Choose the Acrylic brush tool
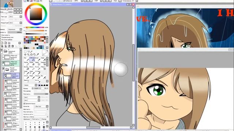Image resolution: width=234 pixels, height=131 pixels. coord(27,77)
